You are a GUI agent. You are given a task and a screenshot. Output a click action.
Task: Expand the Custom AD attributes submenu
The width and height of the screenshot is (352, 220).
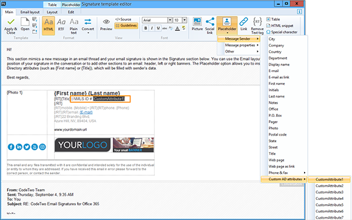coord(284,179)
